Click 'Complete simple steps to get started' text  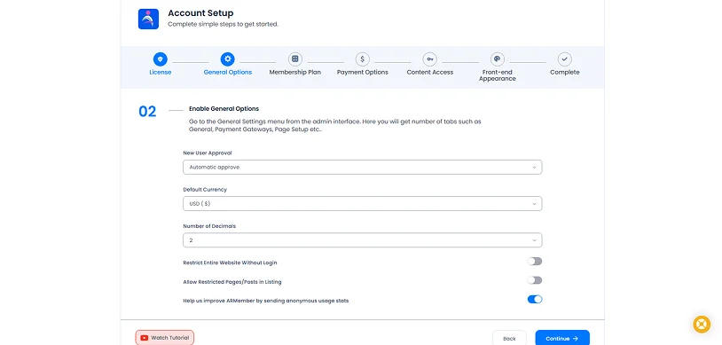(223, 24)
